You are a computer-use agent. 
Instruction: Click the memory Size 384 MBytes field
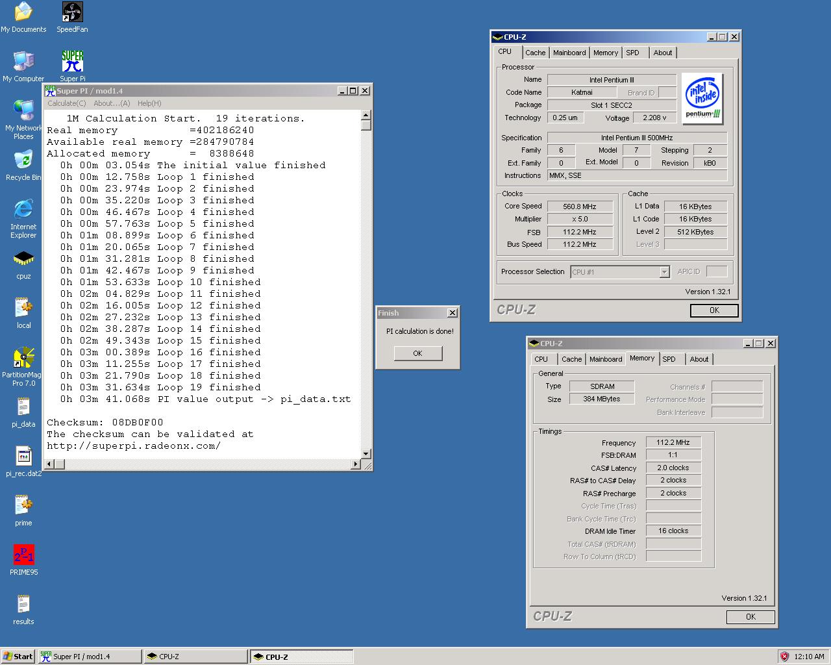[602, 399]
